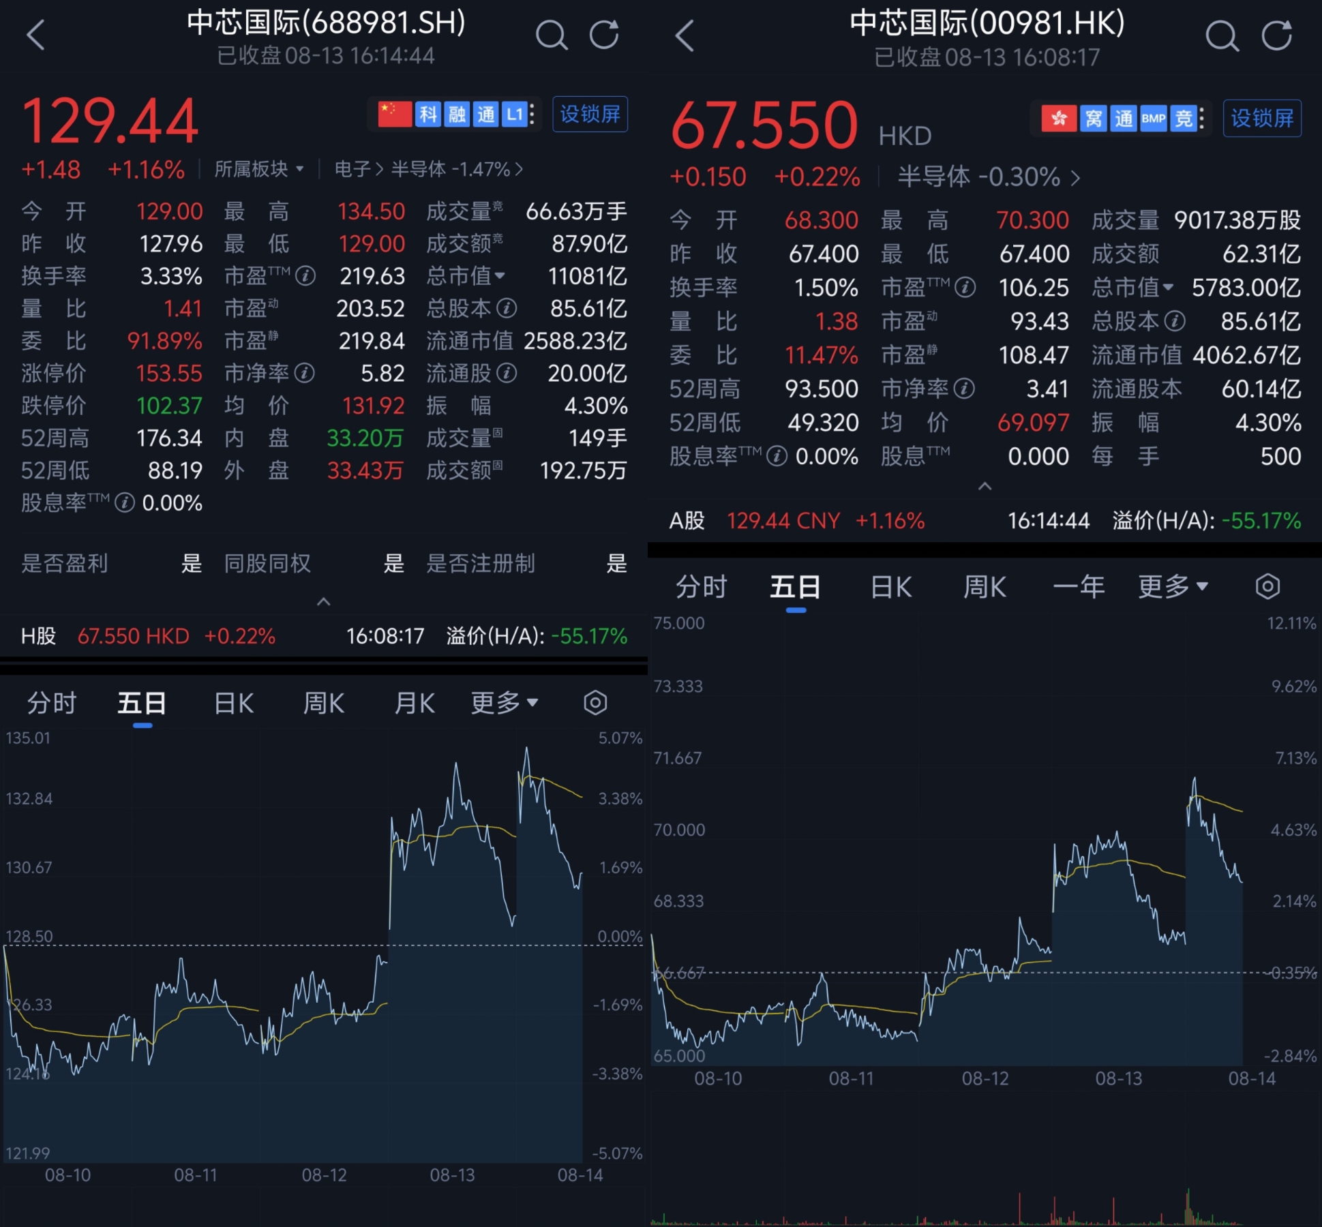Viewport: 1322px width, 1227px height.
Task: Open the H股 67.550 HKD linked quote row
Action: pos(324,636)
